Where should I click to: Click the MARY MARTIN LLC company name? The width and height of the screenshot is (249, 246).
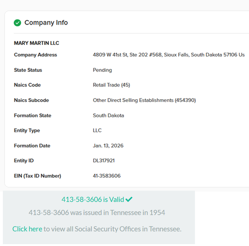(x=36, y=43)
